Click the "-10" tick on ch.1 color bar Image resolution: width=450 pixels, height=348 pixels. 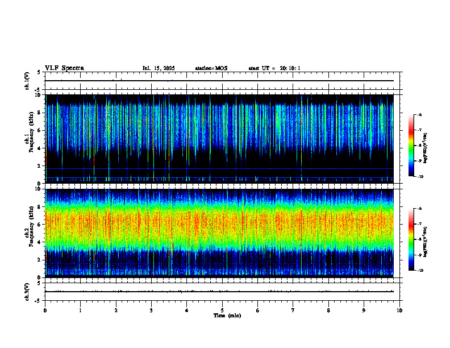420,177
